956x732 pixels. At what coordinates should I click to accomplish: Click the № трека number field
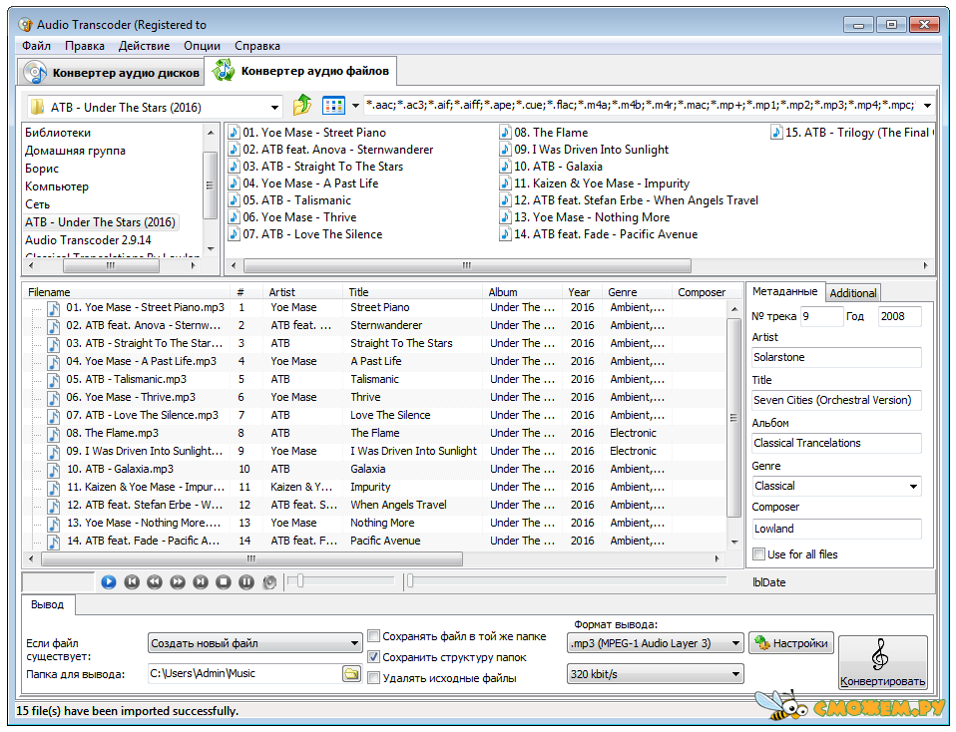(x=820, y=316)
